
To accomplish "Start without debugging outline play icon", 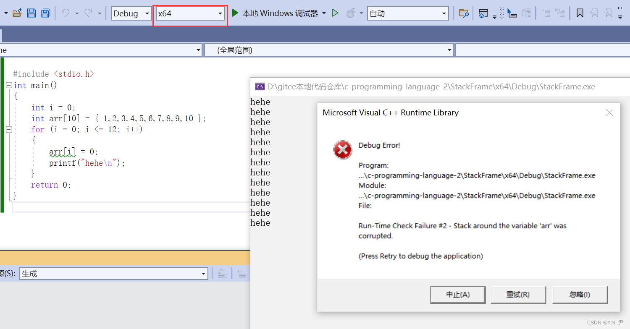I will coord(335,13).
